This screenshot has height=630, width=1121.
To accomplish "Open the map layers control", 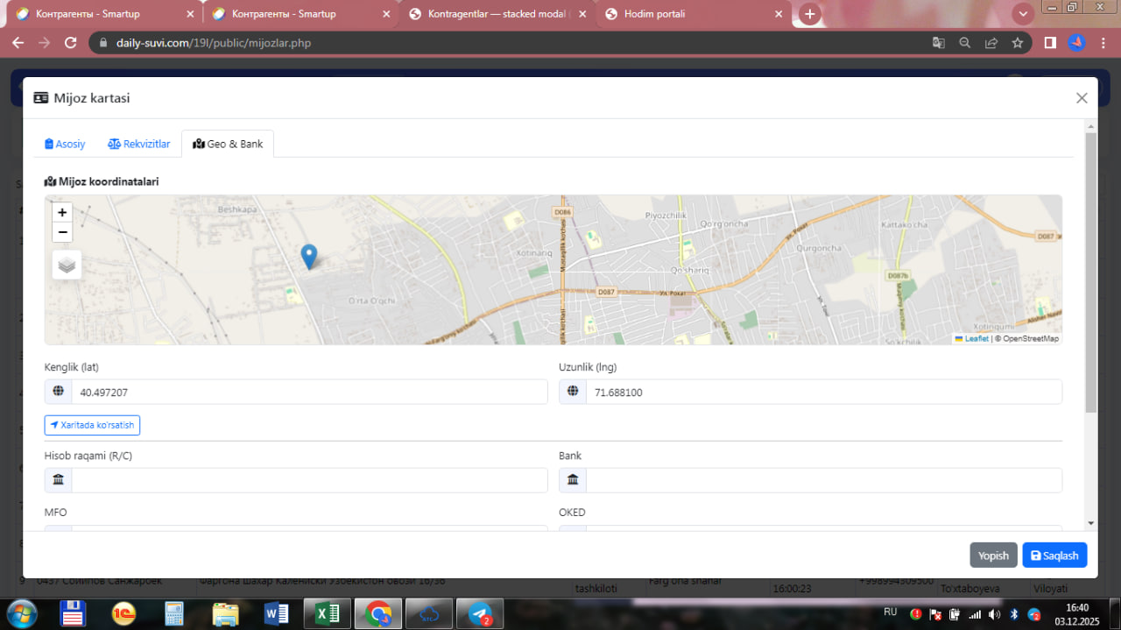I will pos(67,264).
